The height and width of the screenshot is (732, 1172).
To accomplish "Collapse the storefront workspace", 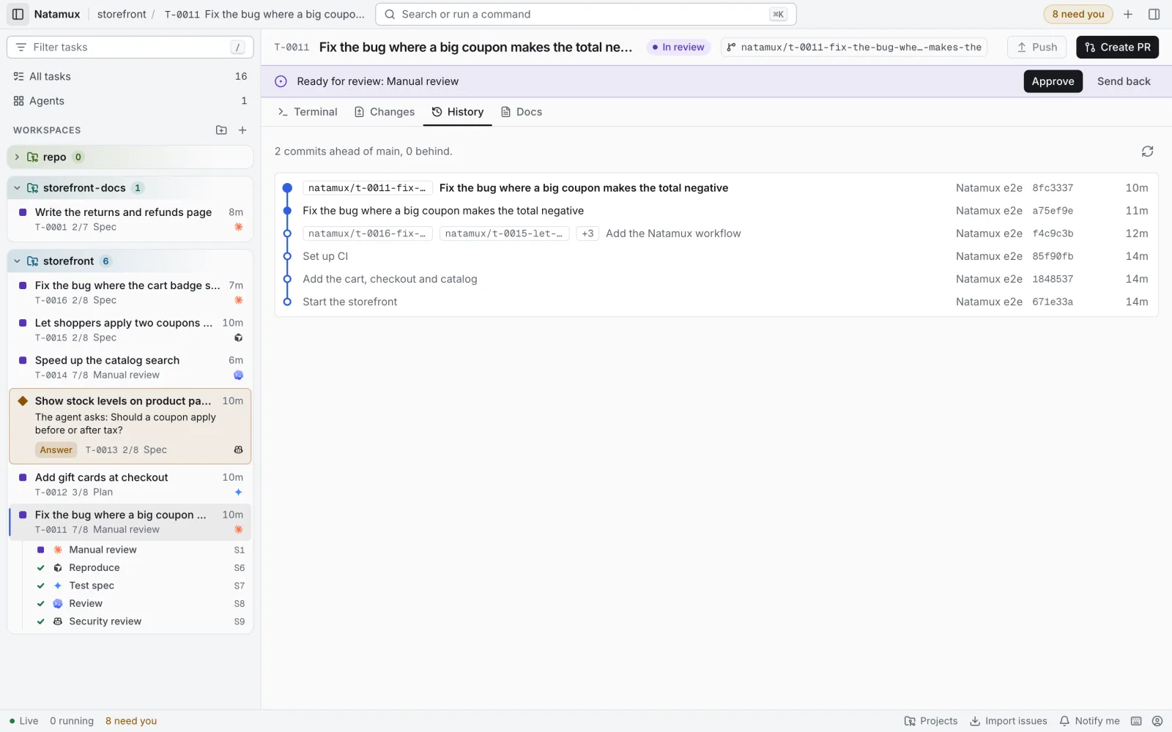I will point(17,261).
